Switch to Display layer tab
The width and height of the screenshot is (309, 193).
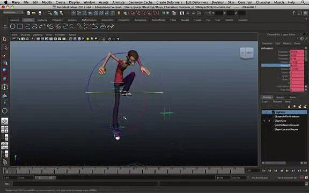point(267,97)
